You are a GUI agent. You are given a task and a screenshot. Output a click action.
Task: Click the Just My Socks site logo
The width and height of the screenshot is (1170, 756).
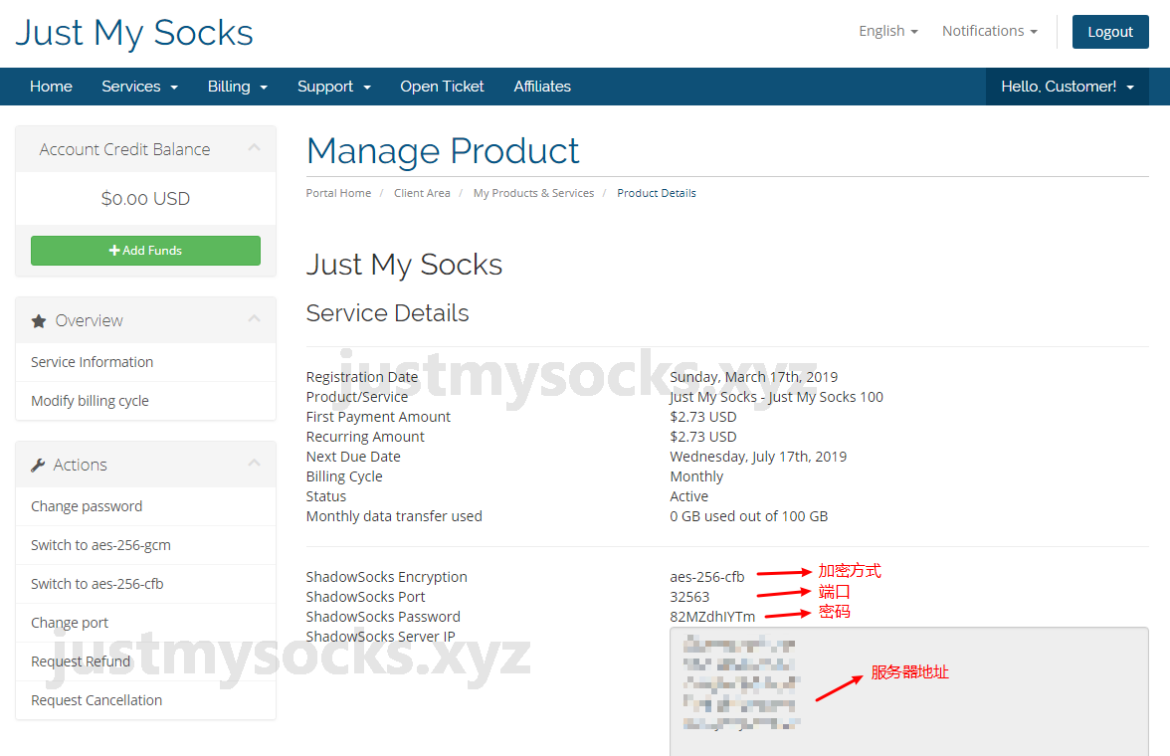click(x=134, y=33)
